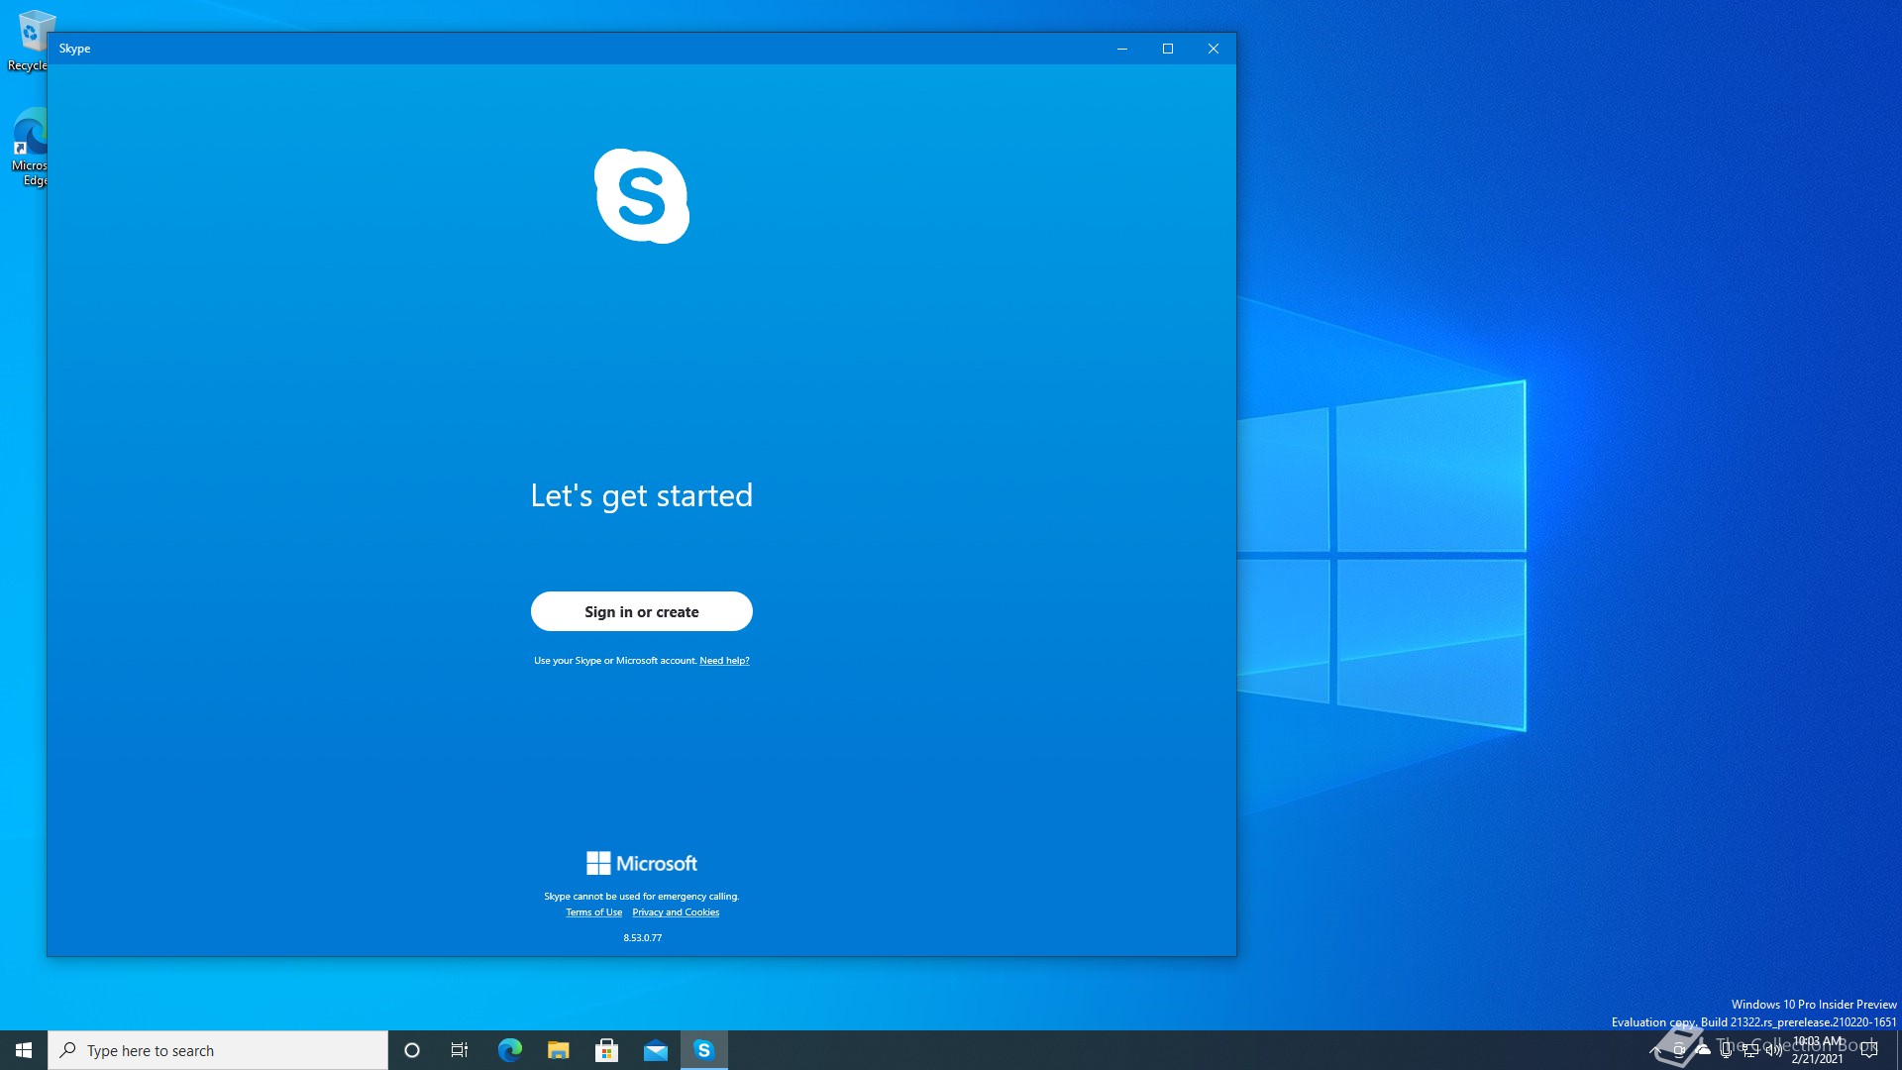
Task: Open the network status tray icon
Action: [x=1750, y=1050]
